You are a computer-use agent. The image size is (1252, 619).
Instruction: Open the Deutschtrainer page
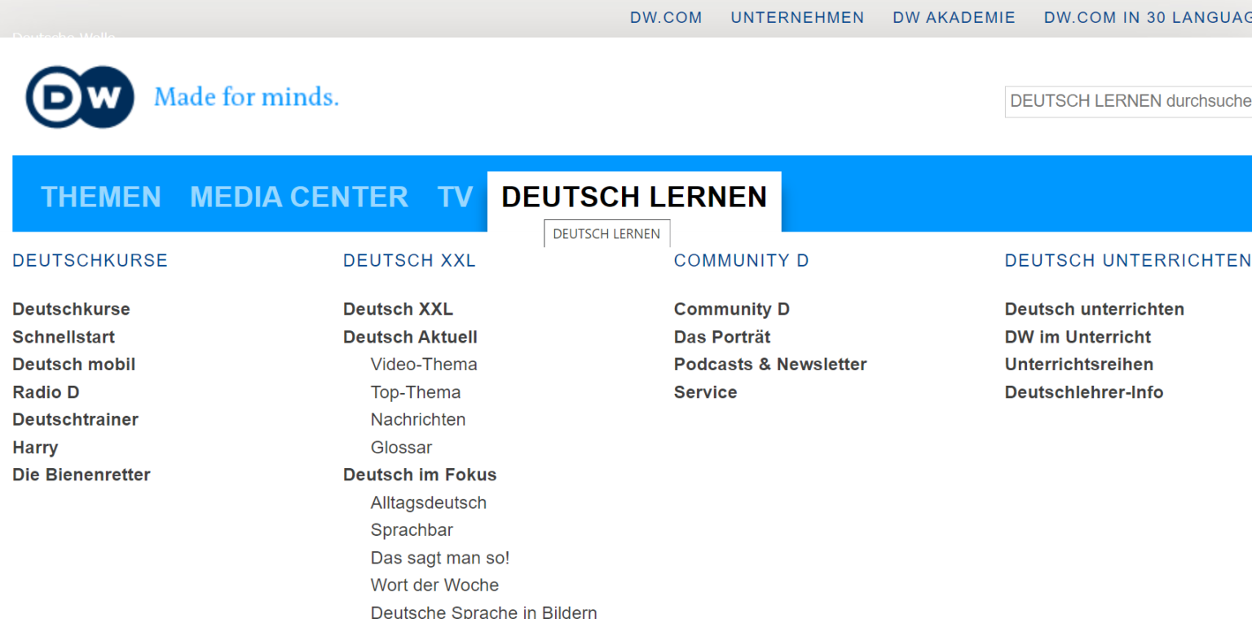[x=75, y=419]
